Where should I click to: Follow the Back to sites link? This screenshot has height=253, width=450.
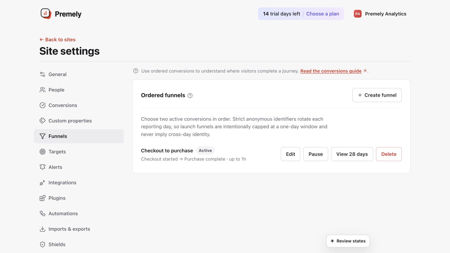(x=57, y=40)
